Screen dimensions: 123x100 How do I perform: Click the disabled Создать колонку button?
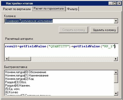tap(74, 30)
